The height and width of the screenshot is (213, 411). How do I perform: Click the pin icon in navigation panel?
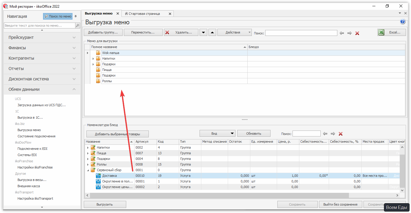click(x=75, y=16)
